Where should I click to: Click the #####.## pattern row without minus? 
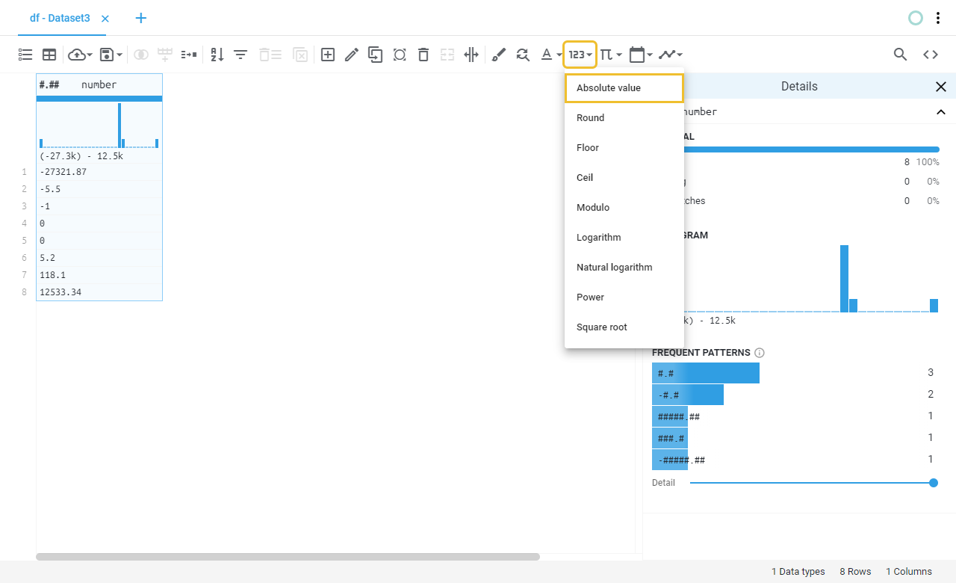(795, 416)
